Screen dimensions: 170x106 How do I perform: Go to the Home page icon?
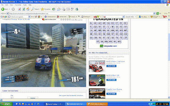click(28, 9)
